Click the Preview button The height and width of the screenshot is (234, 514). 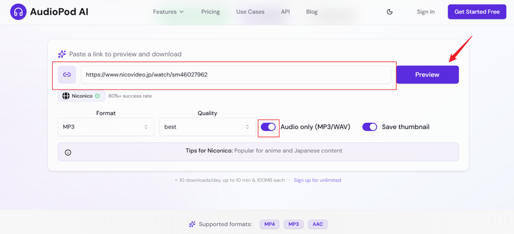tap(427, 75)
